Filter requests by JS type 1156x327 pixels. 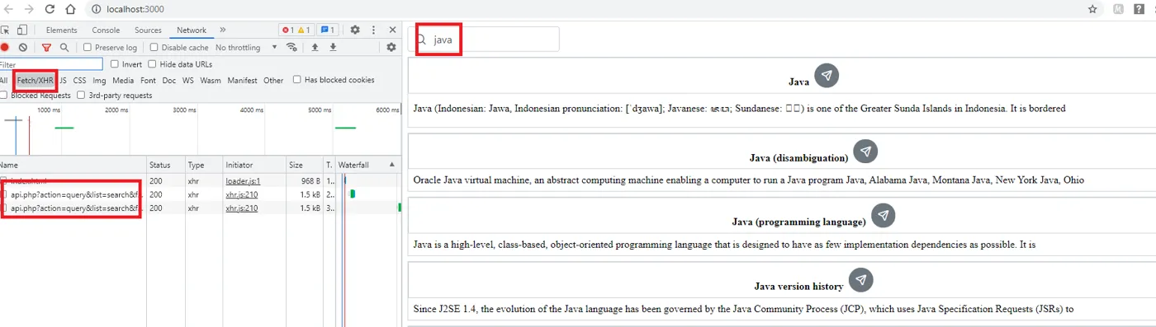(x=63, y=81)
